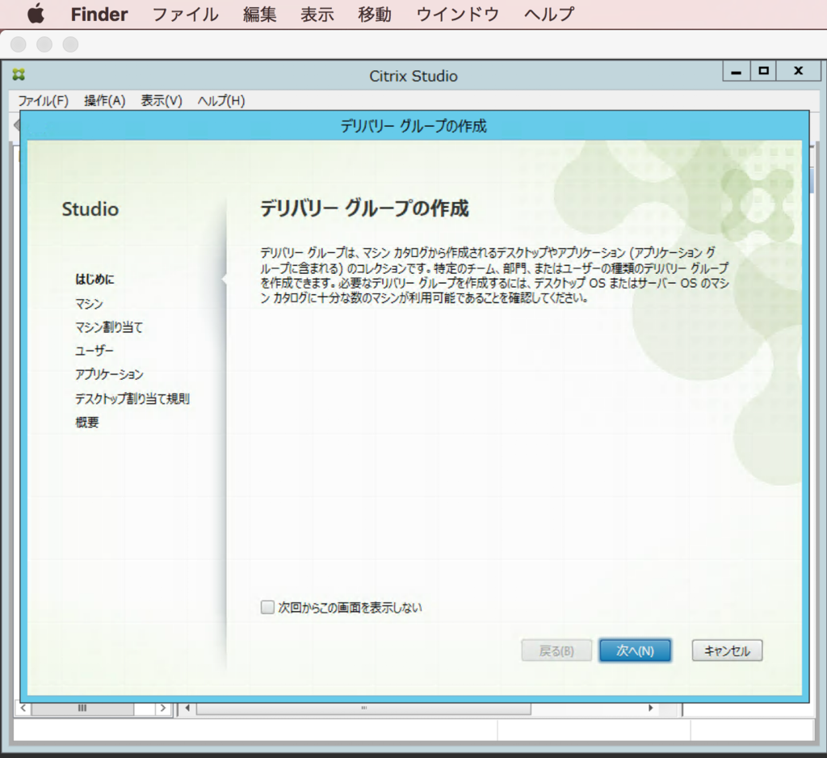Click the macOS zoom window button
827x758 pixels.
[70, 44]
